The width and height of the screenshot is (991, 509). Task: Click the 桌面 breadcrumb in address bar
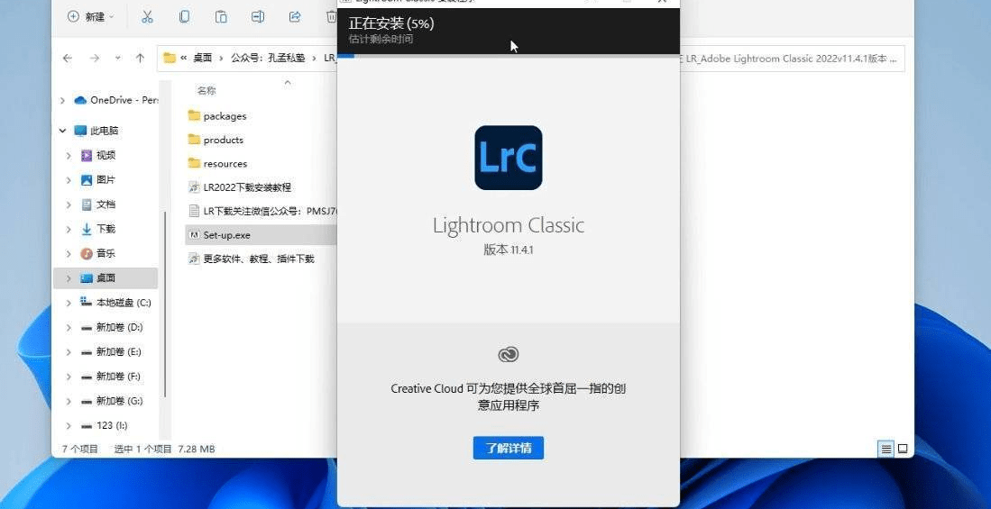202,58
